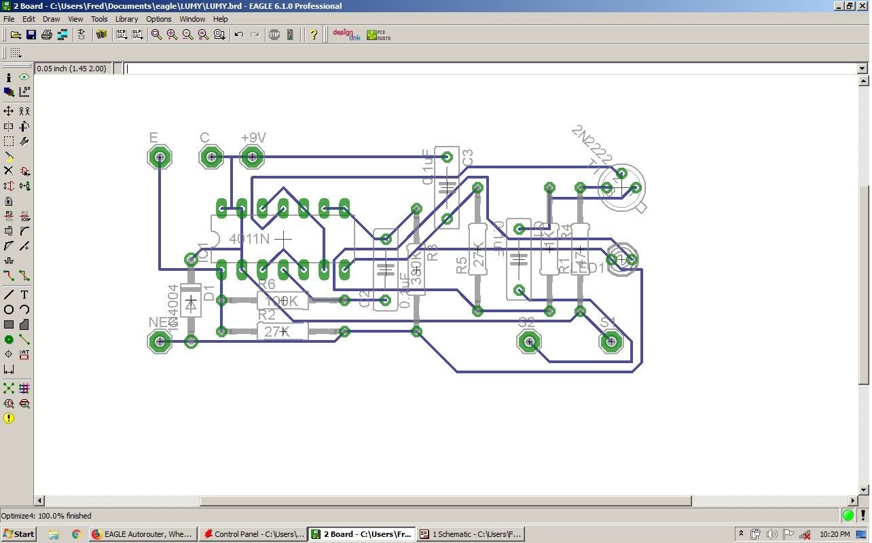Select the Delete tool

(8, 171)
